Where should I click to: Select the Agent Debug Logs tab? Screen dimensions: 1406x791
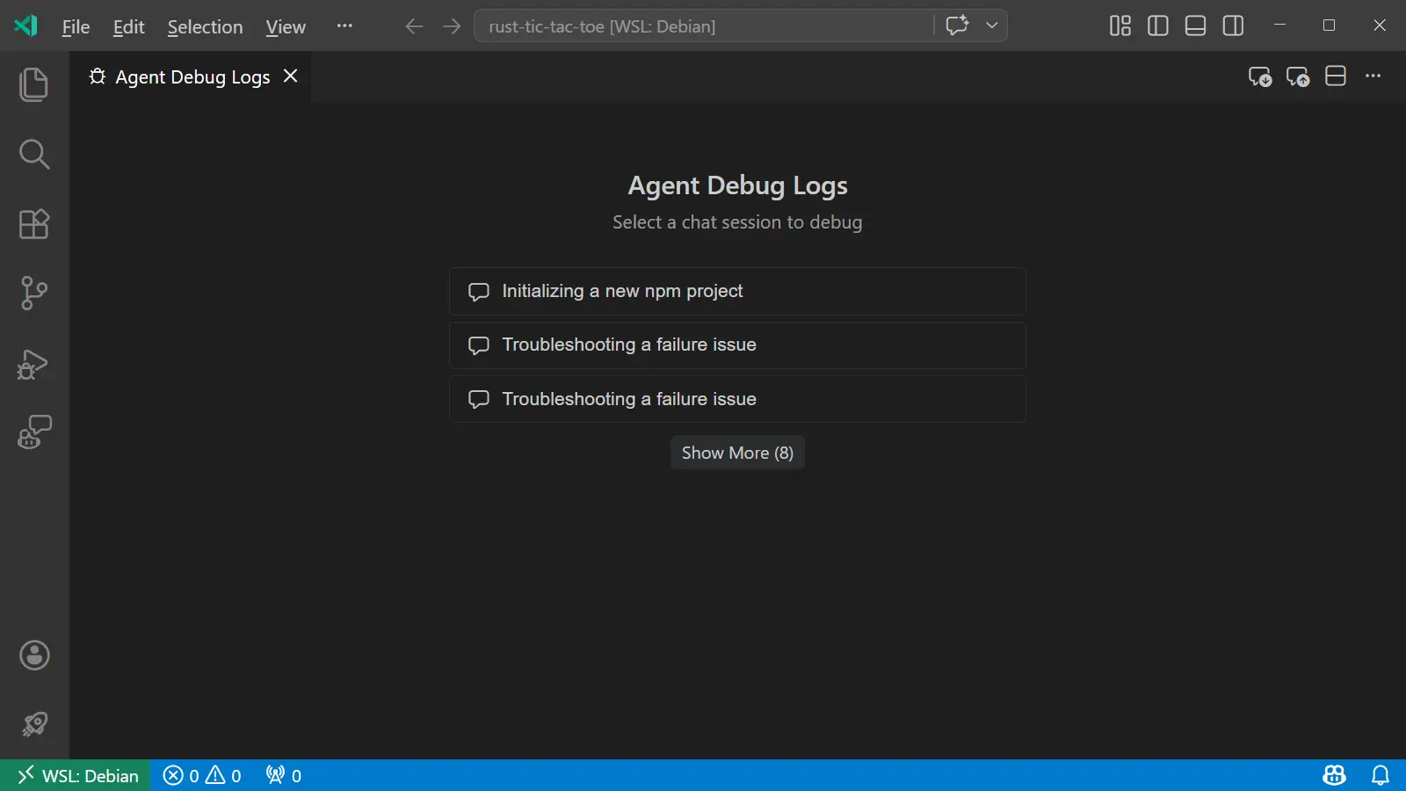192,76
